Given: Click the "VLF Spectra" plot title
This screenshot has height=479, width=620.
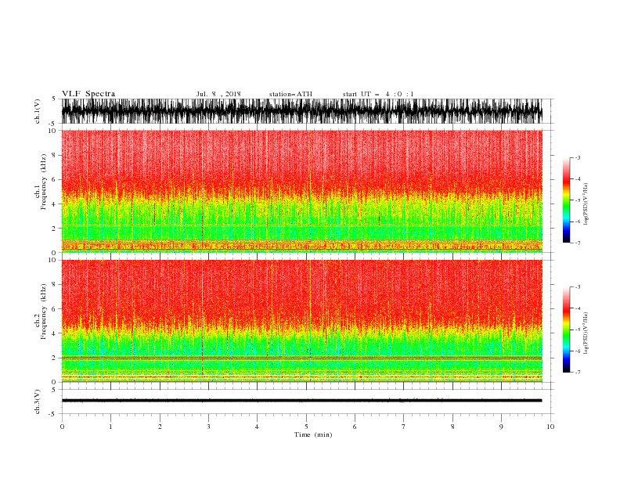Looking at the screenshot, I should click(88, 94).
